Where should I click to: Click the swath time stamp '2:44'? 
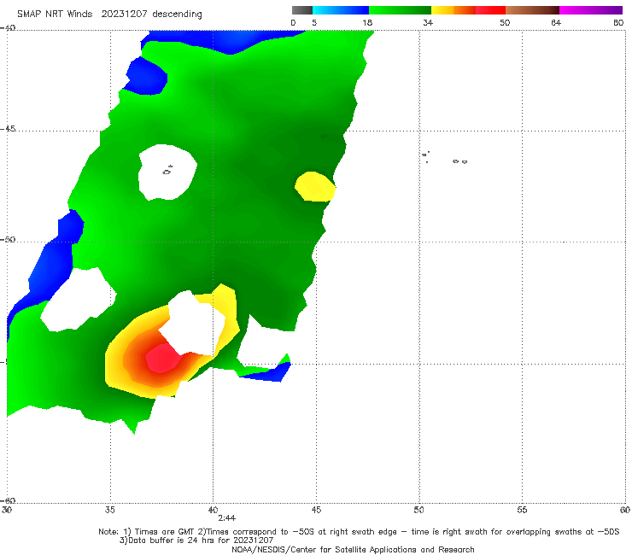[226, 518]
